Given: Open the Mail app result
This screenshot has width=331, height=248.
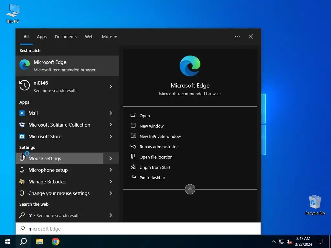Looking at the screenshot, I should (x=59, y=113).
